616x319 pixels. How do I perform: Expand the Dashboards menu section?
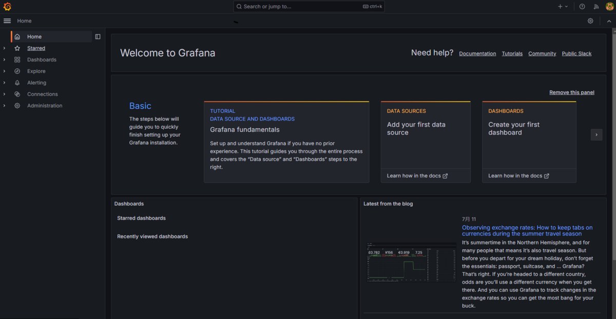click(4, 60)
